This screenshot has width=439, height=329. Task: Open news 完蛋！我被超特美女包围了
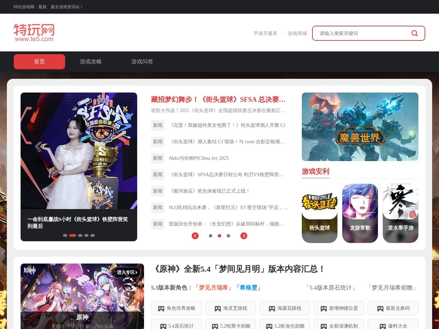pos(227,125)
